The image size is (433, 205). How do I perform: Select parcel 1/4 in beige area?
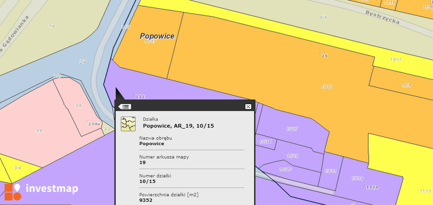point(52,26)
